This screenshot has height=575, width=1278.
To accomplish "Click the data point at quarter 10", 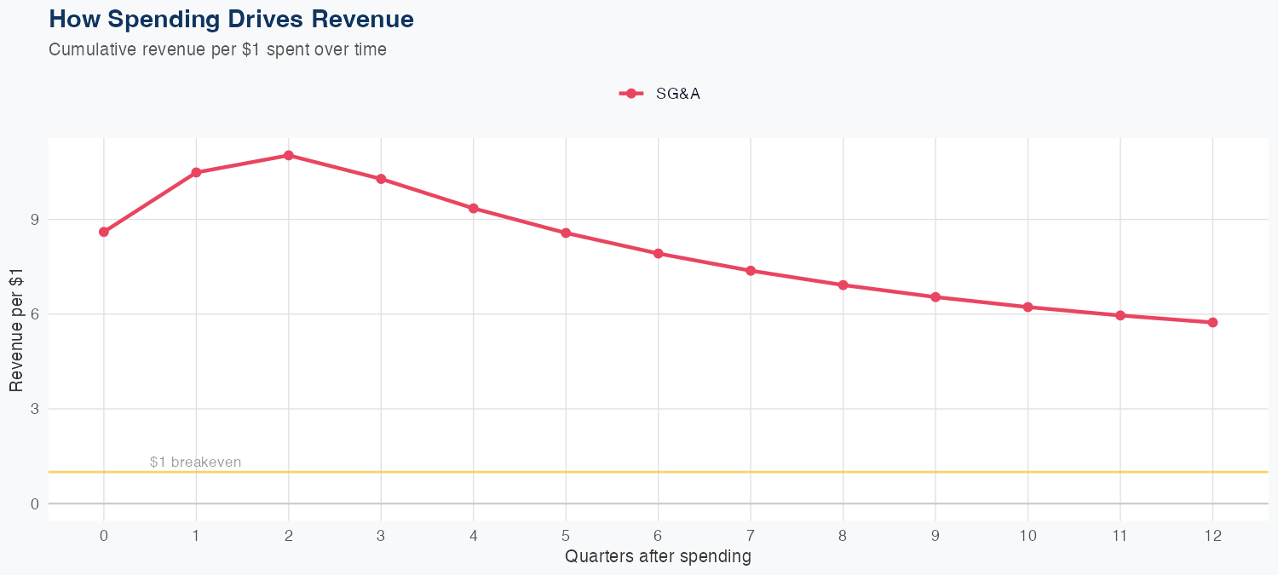I will (x=1028, y=307).
